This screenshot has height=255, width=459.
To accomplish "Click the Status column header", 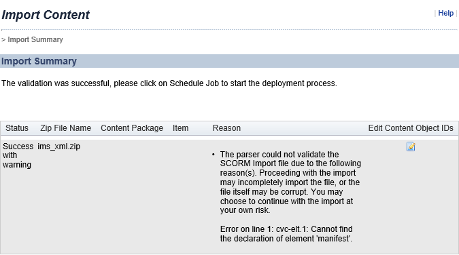I will [x=17, y=128].
